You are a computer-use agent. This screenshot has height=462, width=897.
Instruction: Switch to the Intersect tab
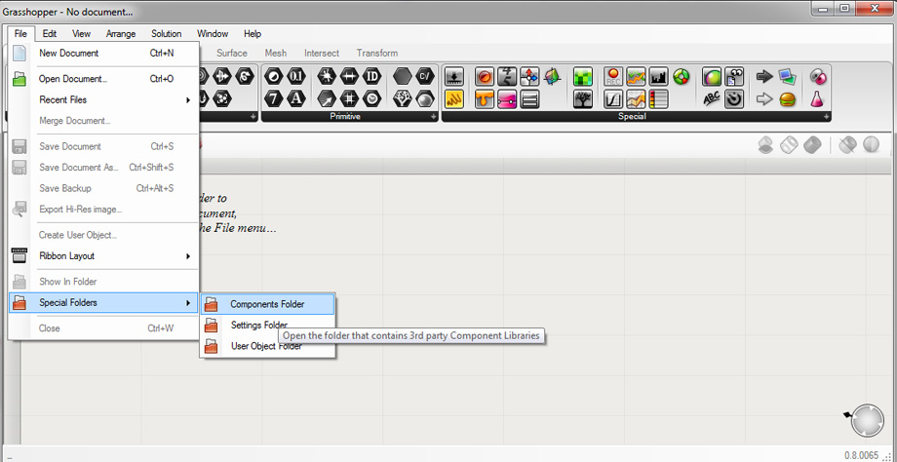[322, 54]
